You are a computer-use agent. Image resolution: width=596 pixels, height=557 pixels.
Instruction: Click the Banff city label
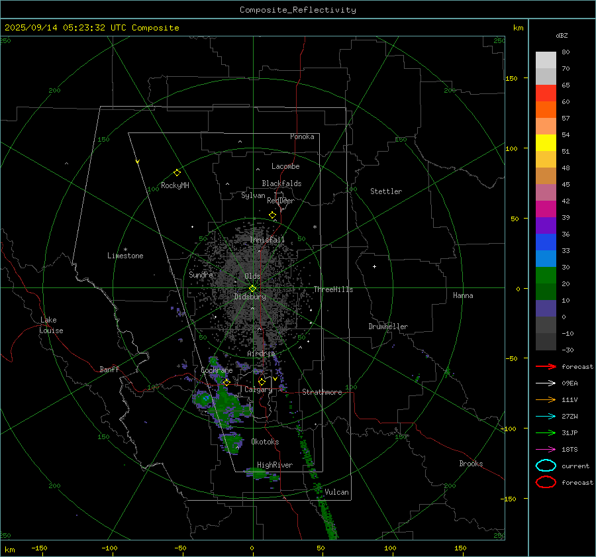pyautogui.click(x=109, y=369)
